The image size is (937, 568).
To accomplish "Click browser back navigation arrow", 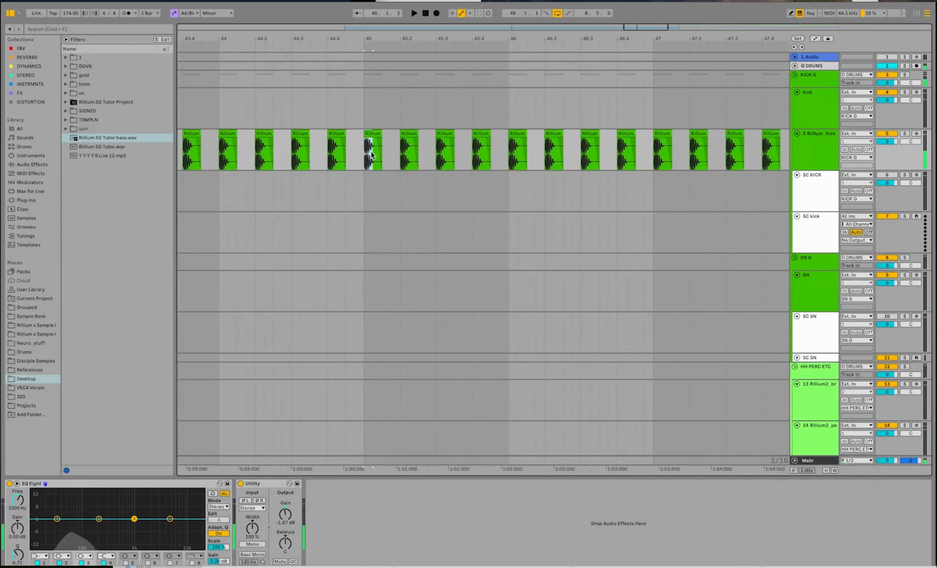I will coord(10,29).
